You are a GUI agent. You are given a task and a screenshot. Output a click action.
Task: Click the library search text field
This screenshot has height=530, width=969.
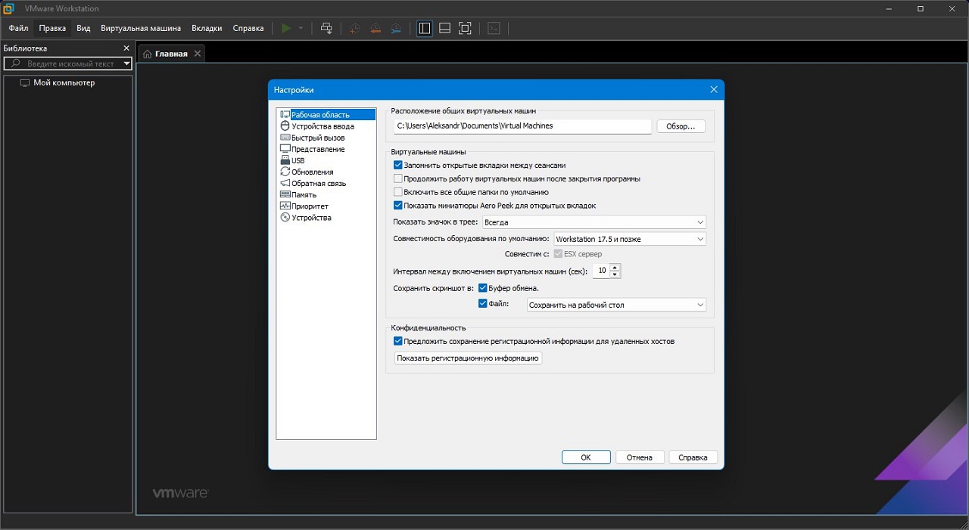(x=70, y=64)
